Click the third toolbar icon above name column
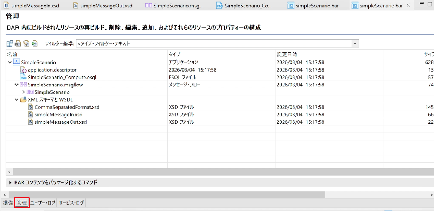Image resolution: width=434 pixels, height=211 pixels. pyautogui.click(x=26, y=43)
